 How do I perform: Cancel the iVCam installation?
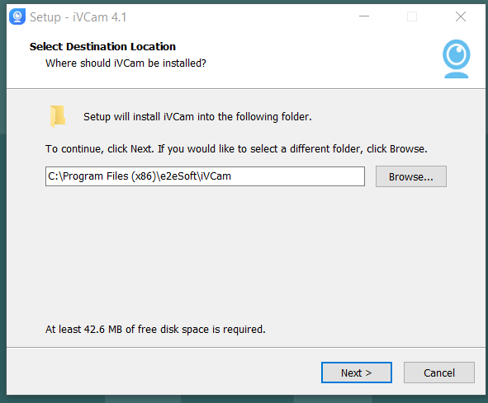439,373
